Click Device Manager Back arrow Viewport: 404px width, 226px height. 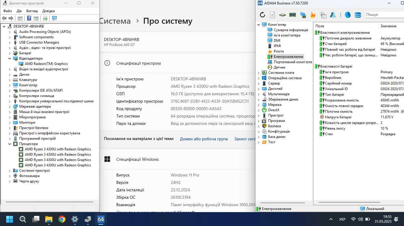point(4,18)
